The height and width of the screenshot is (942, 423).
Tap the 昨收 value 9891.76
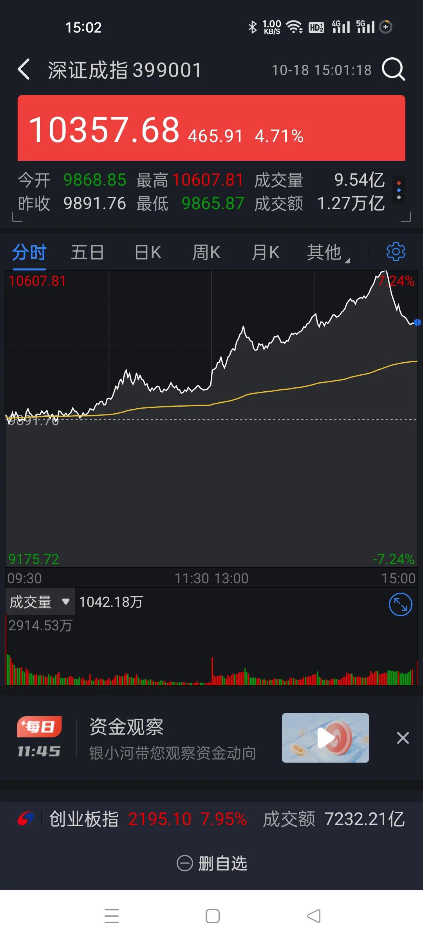click(x=95, y=203)
